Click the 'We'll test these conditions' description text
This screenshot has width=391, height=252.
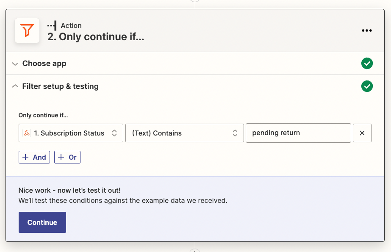click(123, 201)
